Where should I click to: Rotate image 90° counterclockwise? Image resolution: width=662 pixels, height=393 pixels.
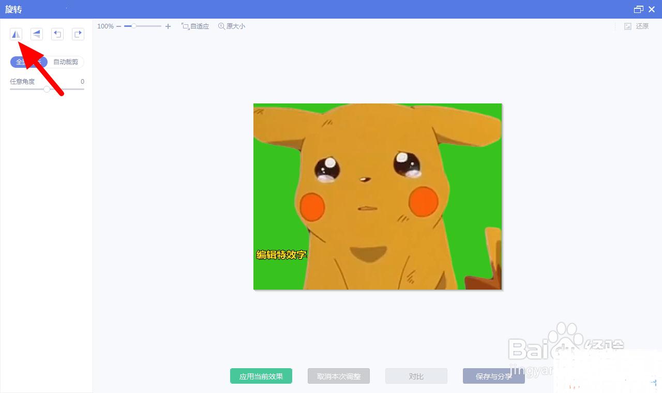click(x=57, y=34)
